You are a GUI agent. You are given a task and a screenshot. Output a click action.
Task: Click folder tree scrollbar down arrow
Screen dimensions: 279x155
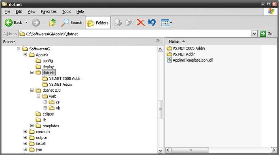pyautogui.click(x=160, y=151)
